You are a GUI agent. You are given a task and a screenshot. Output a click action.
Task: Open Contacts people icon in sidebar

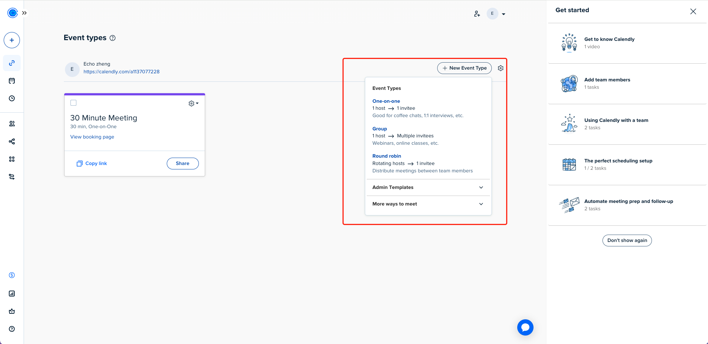pyautogui.click(x=12, y=124)
